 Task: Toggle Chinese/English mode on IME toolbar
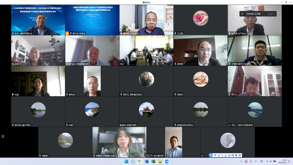coord(215,155)
